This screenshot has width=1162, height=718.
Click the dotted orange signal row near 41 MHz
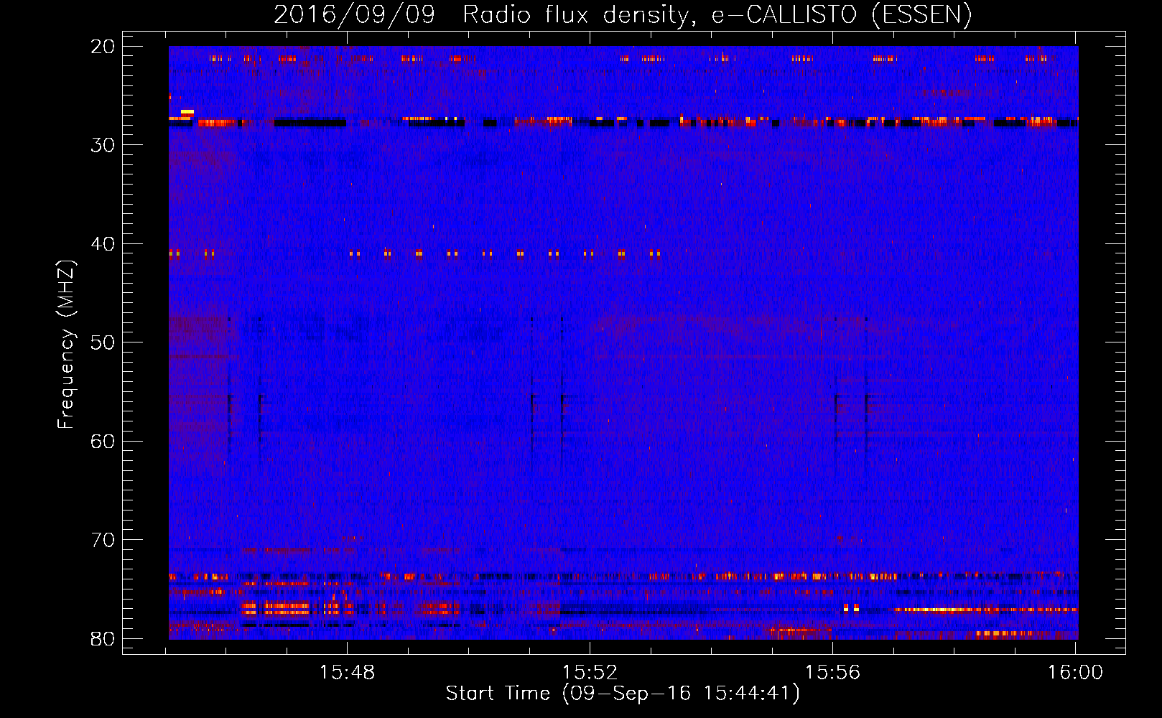414,253
